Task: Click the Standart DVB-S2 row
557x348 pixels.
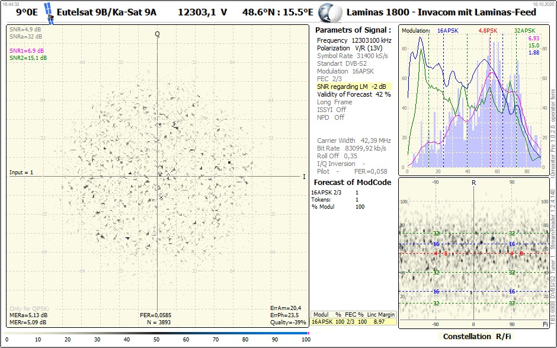Action: coord(342,63)
